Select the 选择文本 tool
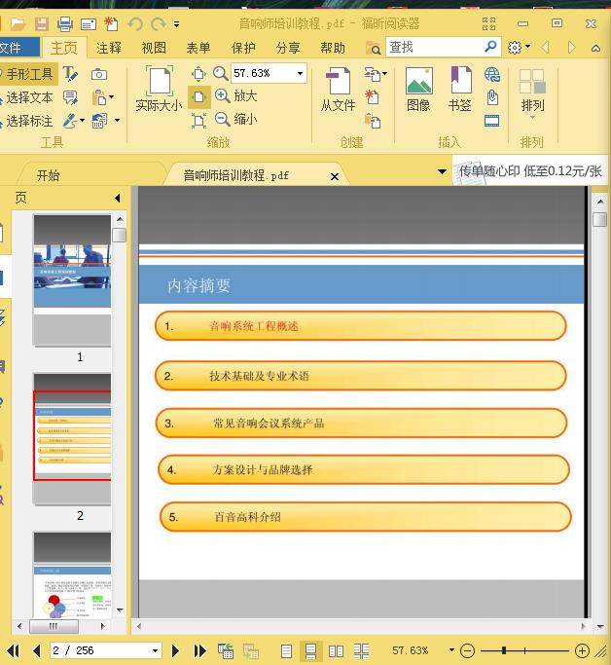 (27, 97)
